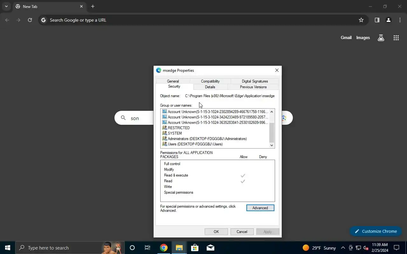Toggle the Chrome side panel
The width and height of the screenshot is (407, 254).
point(377,20)
